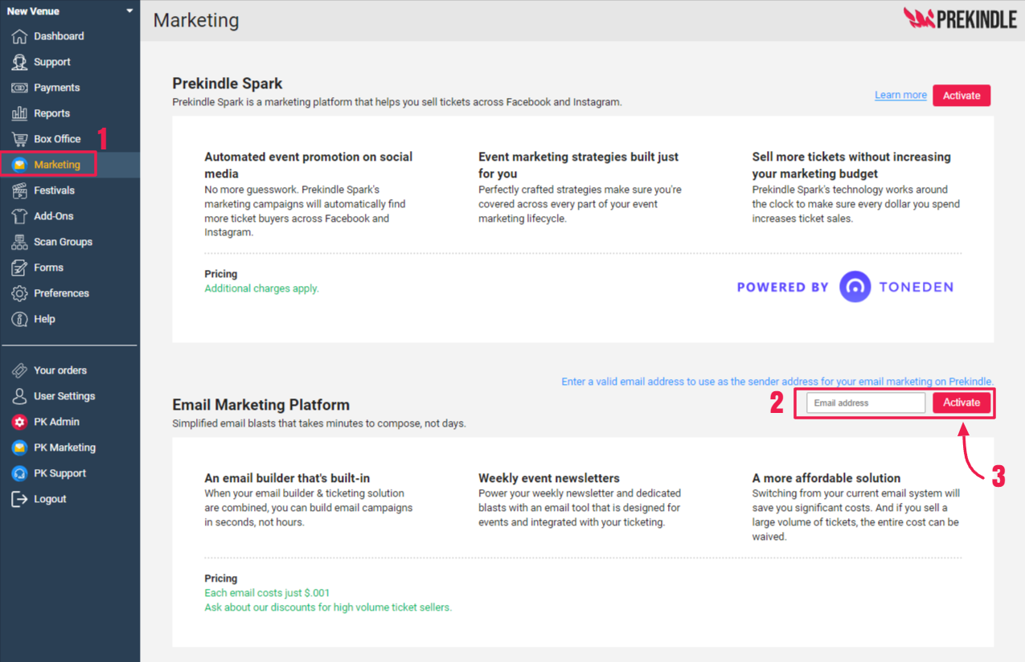
Task: Go to Forms in the sidebar
Action: tap(48, 268)
